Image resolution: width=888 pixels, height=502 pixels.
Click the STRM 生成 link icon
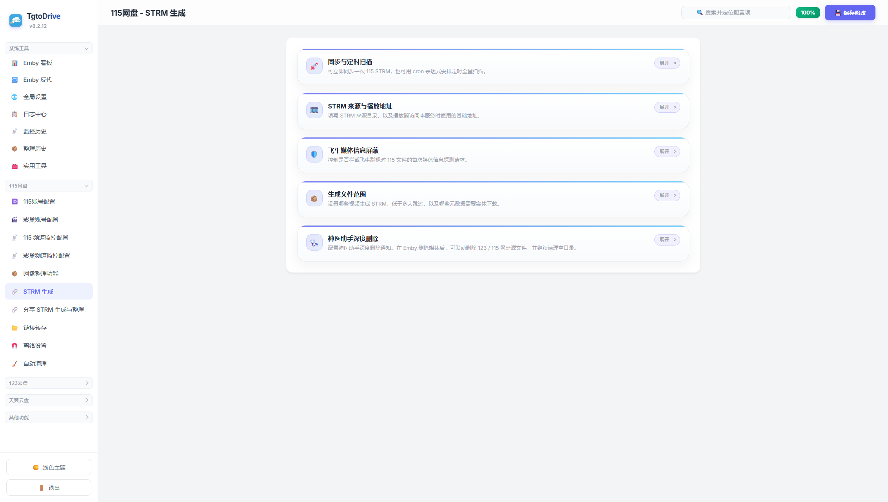pos(15,292)
